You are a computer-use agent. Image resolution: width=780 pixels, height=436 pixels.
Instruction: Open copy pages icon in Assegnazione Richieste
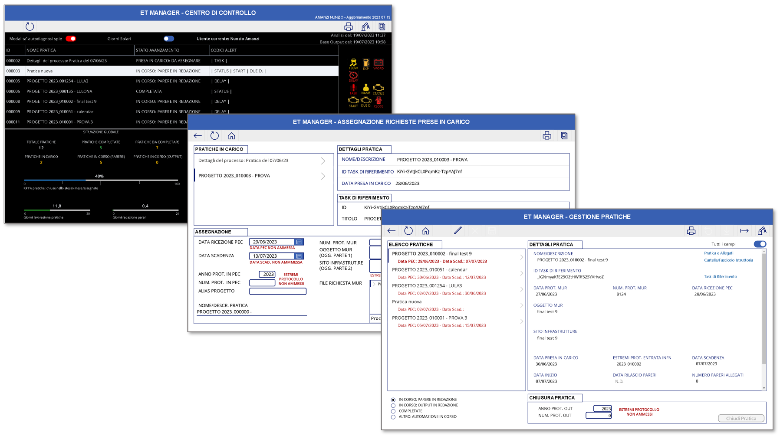point(564,136)
